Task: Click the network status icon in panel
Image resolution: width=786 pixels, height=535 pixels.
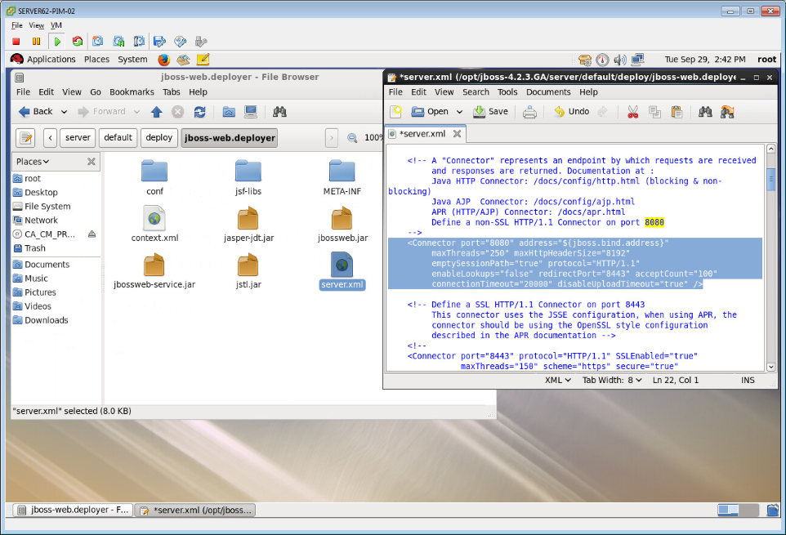Action: point(637,60)
